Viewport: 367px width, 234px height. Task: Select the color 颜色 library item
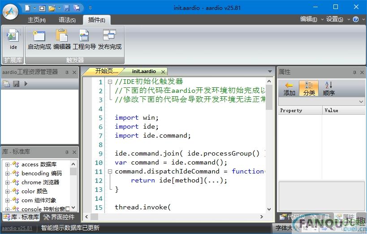click(x=35, y=191)
